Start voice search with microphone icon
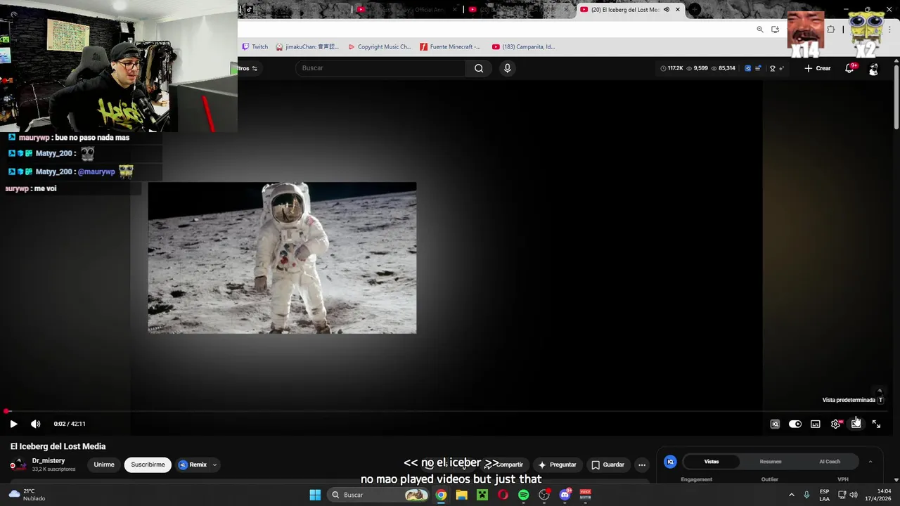Screen dimensions: 900x506 pyautogui.click(x=507, y=68)
